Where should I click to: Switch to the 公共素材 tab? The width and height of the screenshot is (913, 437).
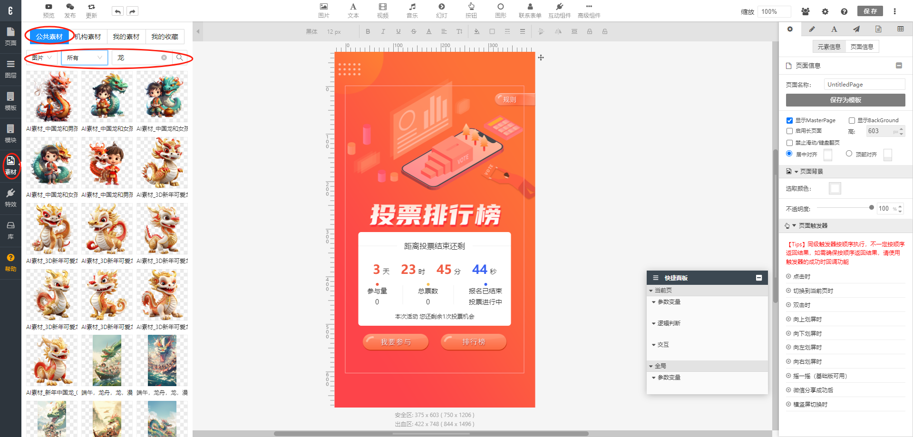coord(49,37)
